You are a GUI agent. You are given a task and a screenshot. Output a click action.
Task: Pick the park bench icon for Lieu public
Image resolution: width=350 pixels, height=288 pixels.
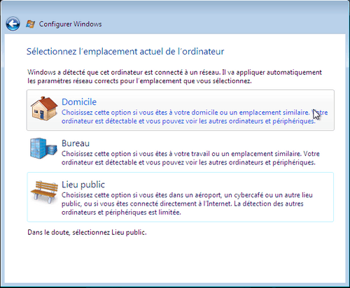pyautogui.click(x=44, y=190)
